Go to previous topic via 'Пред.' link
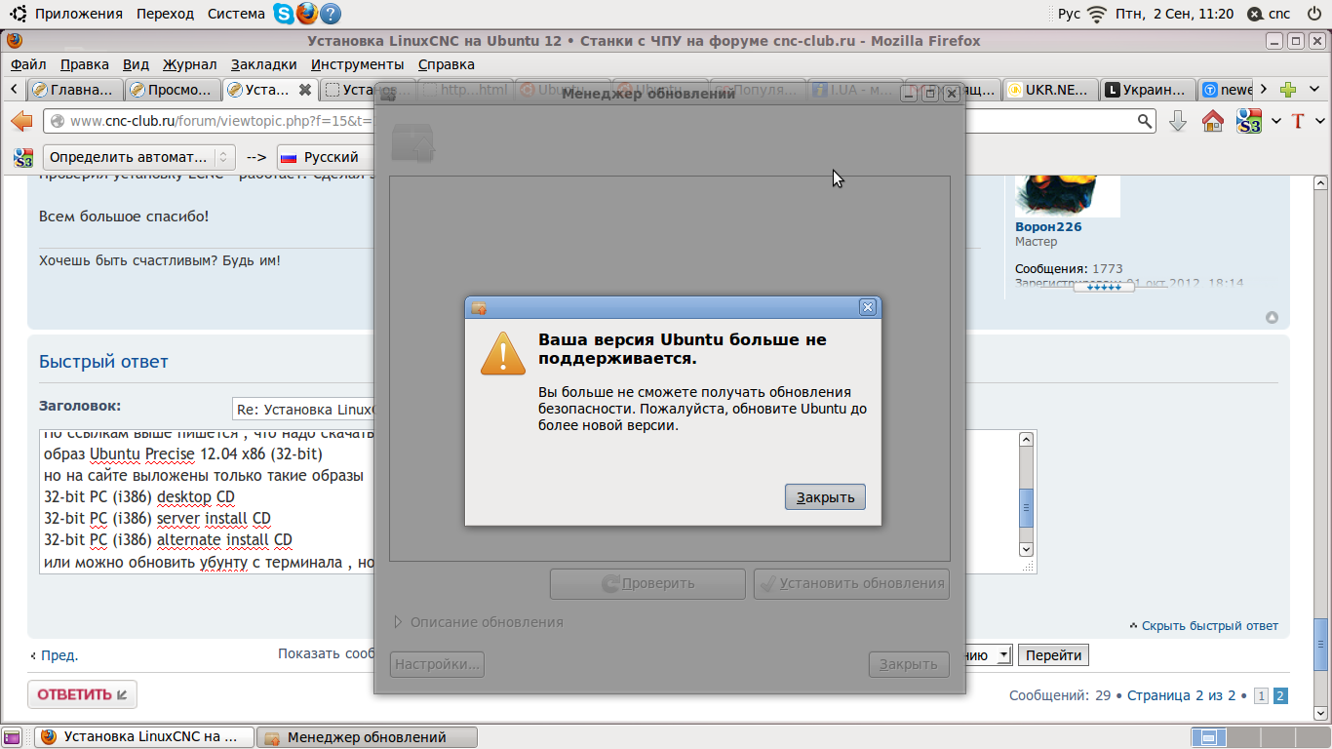Image resolution: width=1332 pixels, height=749 pixels. pos(59,655)
